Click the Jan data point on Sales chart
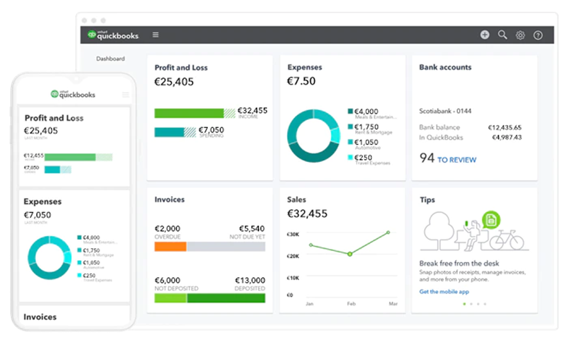The width and height of the screenshot is (568, 343). (311, 245)
